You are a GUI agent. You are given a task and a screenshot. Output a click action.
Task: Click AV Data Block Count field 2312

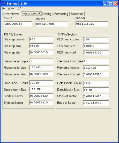pyautogui.click(x=96, y=83)
